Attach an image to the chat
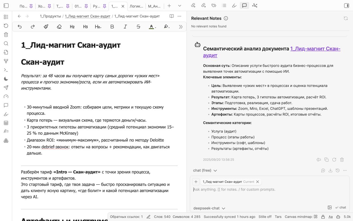This screenshot has height=221, width=353. tap(330, 207)
